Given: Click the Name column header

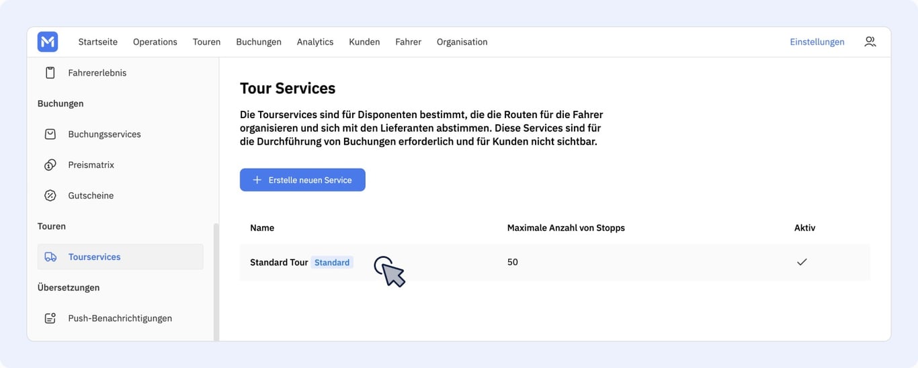Looking at the screenshot, I should (x=262, y=228).
